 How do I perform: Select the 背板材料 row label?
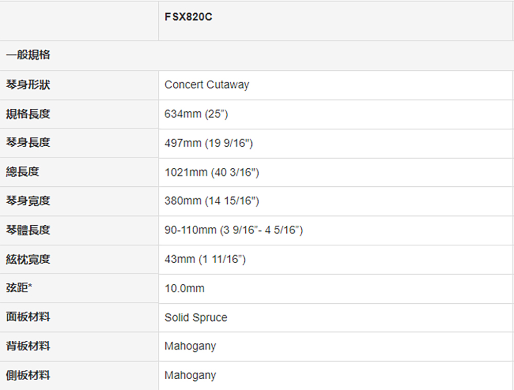coord(28,346)
